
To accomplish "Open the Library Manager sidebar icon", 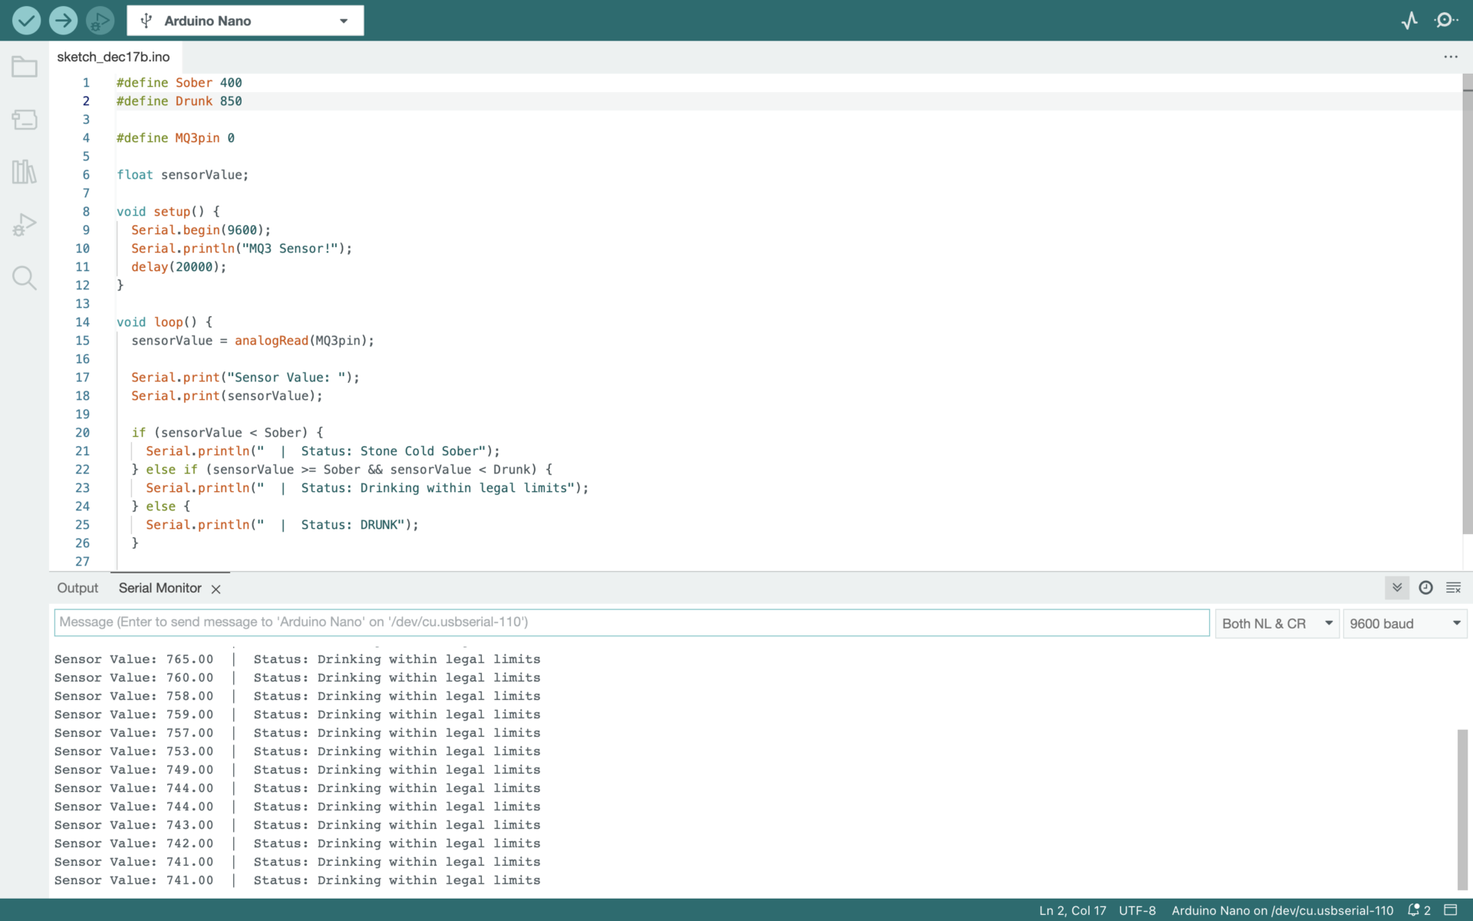I will click(x=25, y=172).
